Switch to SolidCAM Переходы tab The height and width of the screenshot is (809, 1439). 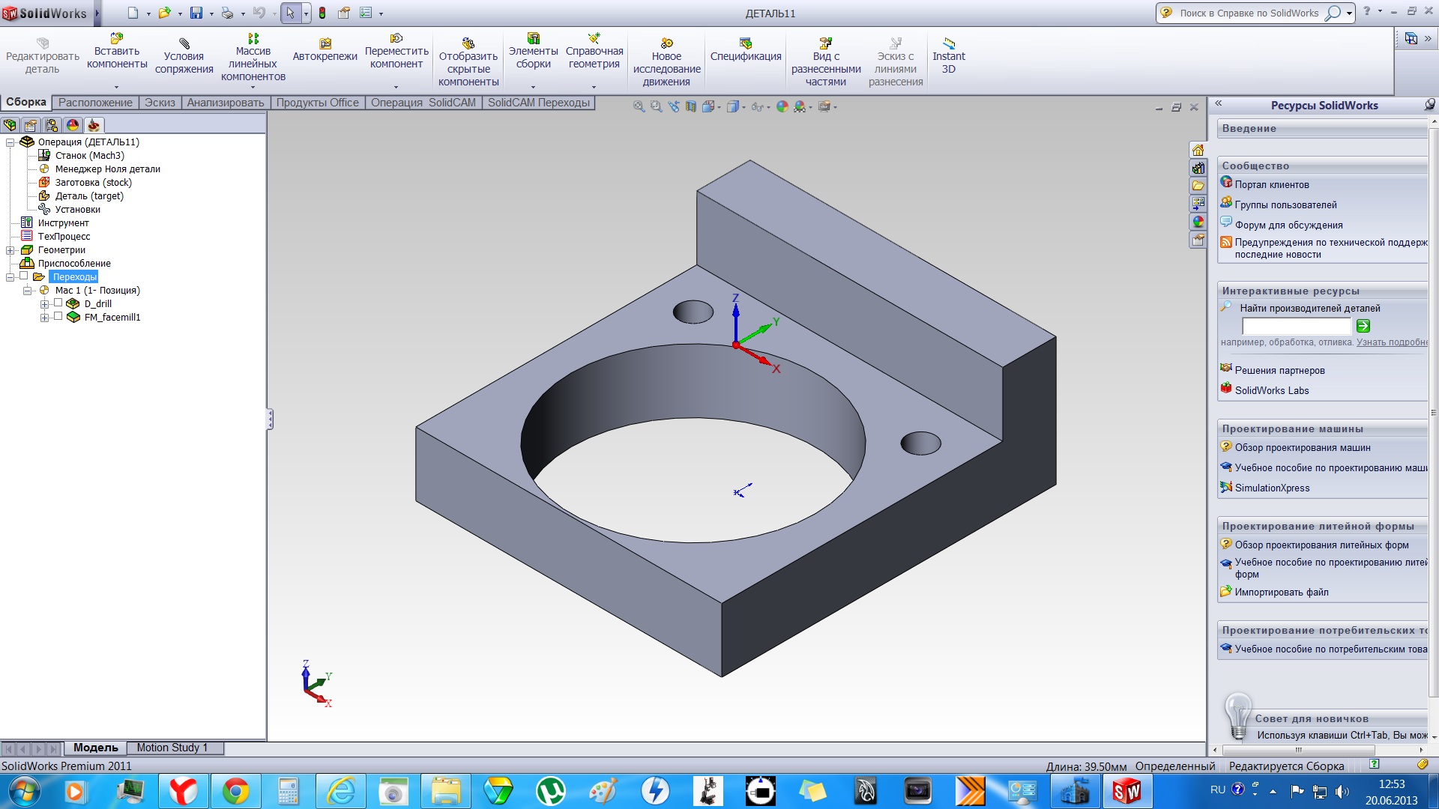pos(538,103)
